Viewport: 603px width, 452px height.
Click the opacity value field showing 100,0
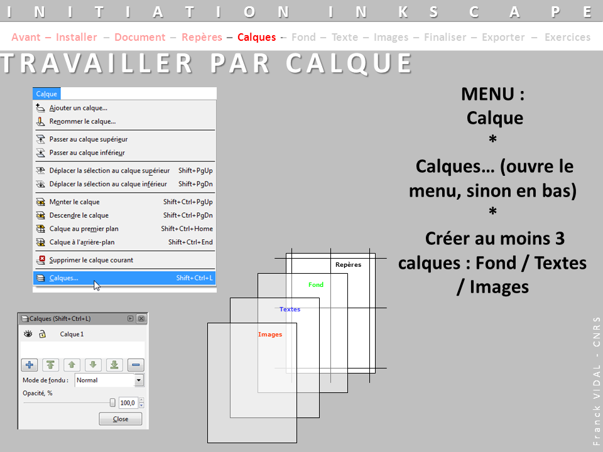click(x=128, y=403)
